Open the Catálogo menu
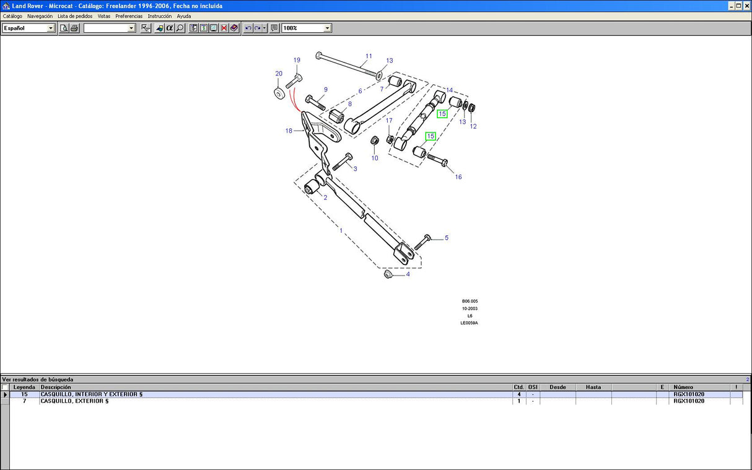This screenshot has width=752, height=470. coord(12,16)
